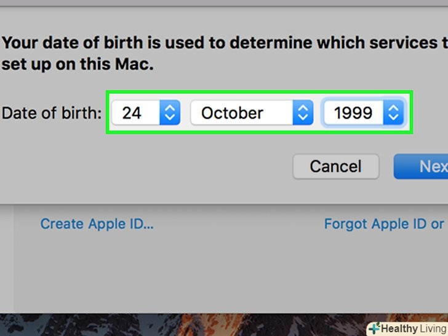Viewport: 448px width, 336px height.
Task: Click the "Date of birth:" label
Action: 52,113
